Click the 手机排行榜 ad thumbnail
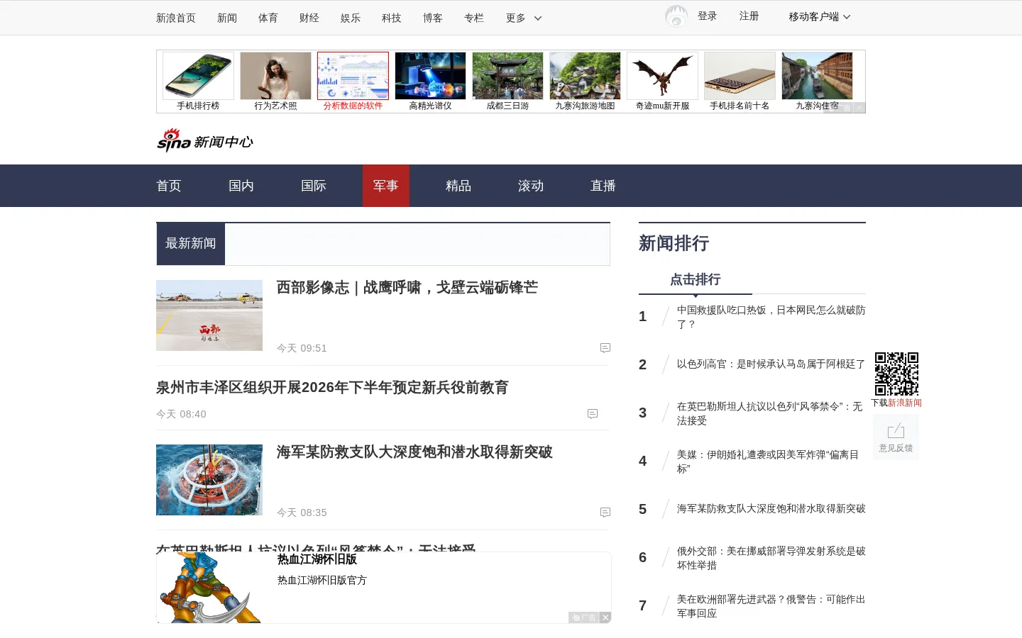The width and height of the screenshot is (1022, 638). coord(198,76)
